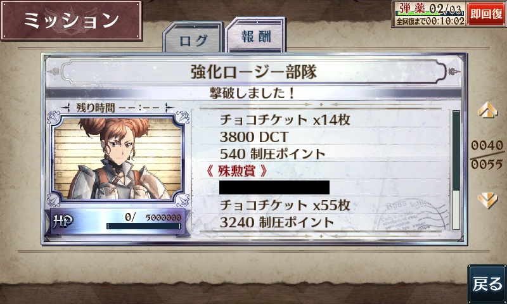Click the rewards list vertical scrollbar
The width and height of the screenshot is (507, 304).
pyautogui.click(x=456, y=170)
